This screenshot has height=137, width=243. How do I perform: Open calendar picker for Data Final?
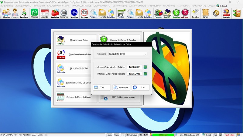pyautogui.click(x=145, y=74)
